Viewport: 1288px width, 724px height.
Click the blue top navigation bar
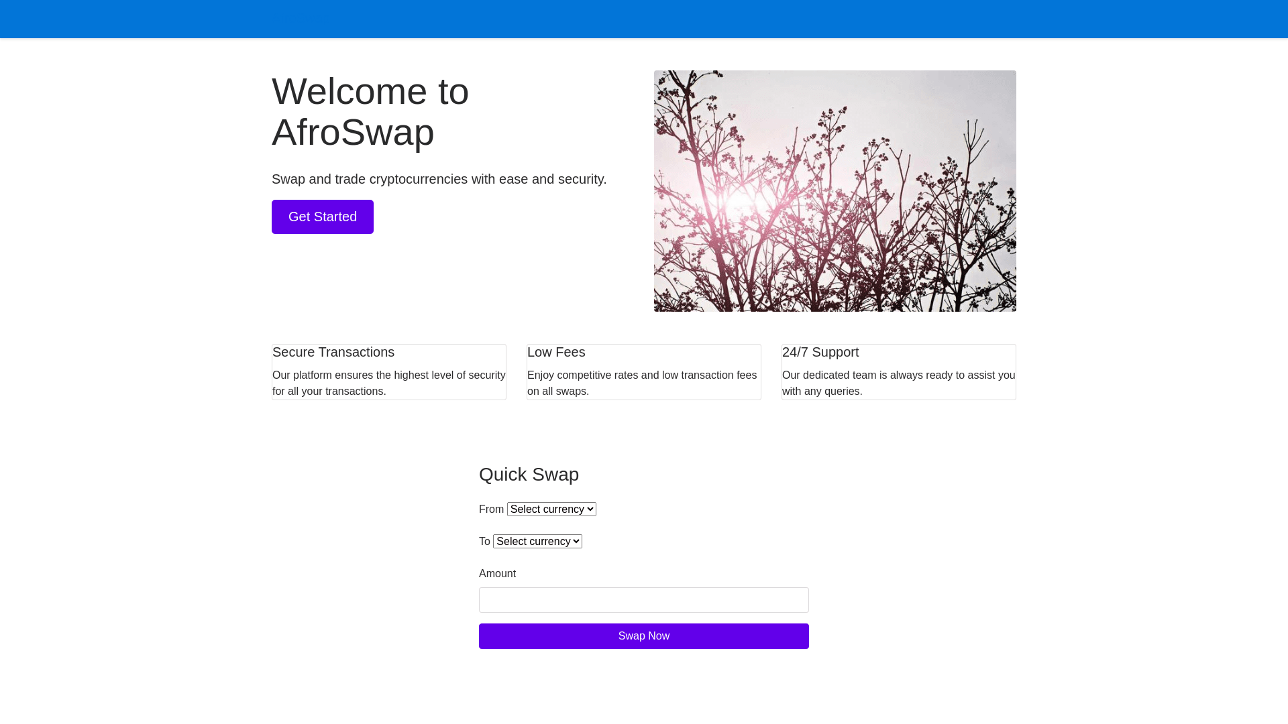(x=644, y=19)
